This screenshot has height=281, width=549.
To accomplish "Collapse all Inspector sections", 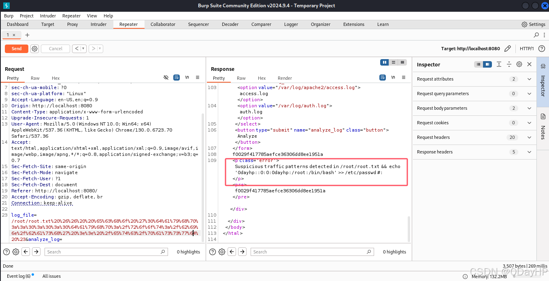I will pos(509,64).
